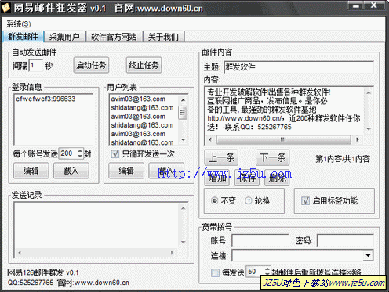Viewport: 389px width, 292px height.
Task: Switch to the 采集用户 tab
Action: click(64, 37)
